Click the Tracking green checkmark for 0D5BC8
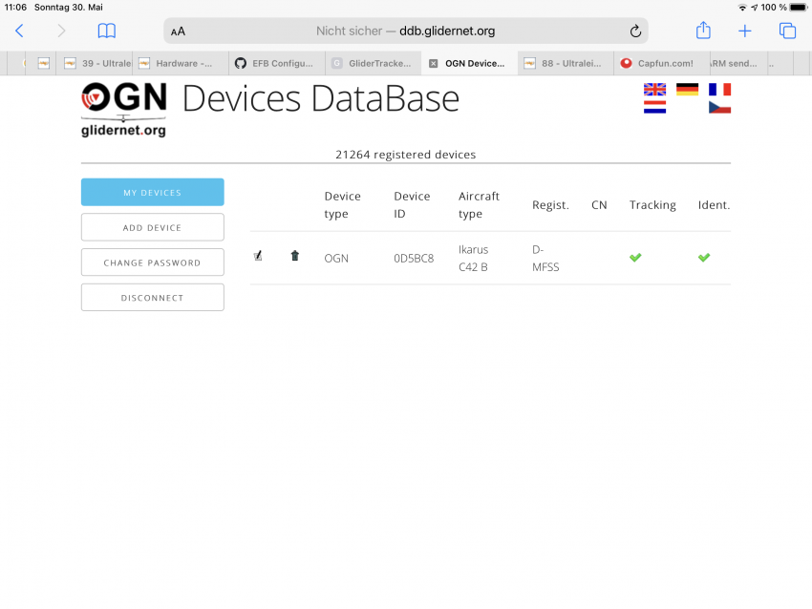 point(635,257)
